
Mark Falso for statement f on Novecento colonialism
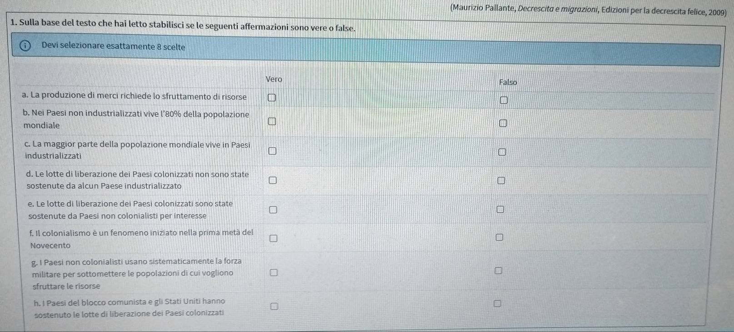tap(499, 238)
